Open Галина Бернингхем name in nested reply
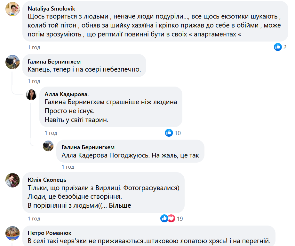This screenshot has width=295, height=246. [88, 147]
